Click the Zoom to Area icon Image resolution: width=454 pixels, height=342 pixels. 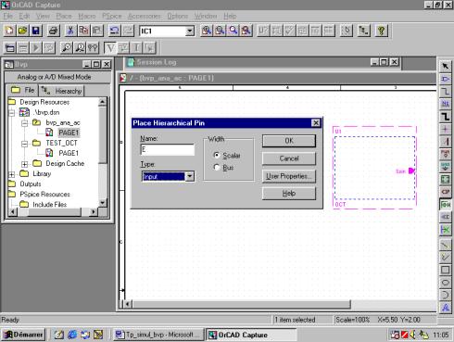pos(233,31)
